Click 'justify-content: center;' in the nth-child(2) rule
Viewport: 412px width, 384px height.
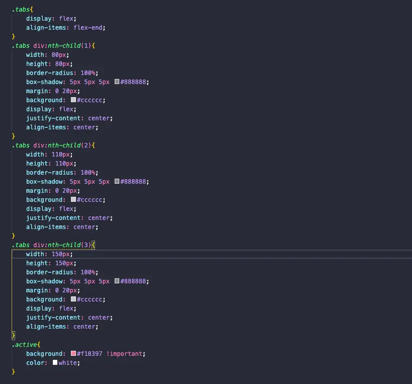tap(69, 218)
